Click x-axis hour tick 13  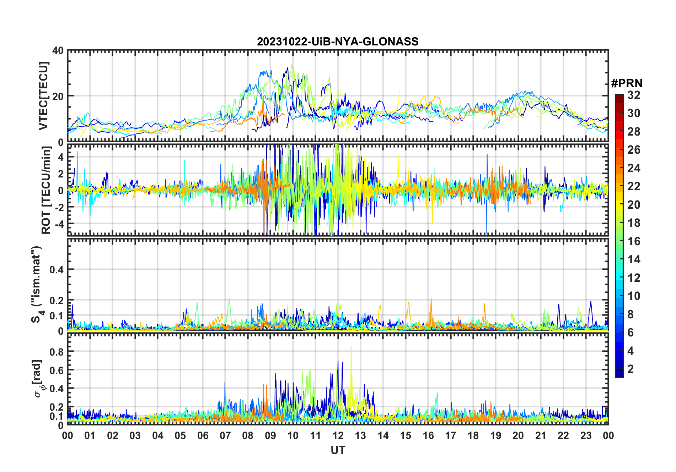click(x=360, y=435)
